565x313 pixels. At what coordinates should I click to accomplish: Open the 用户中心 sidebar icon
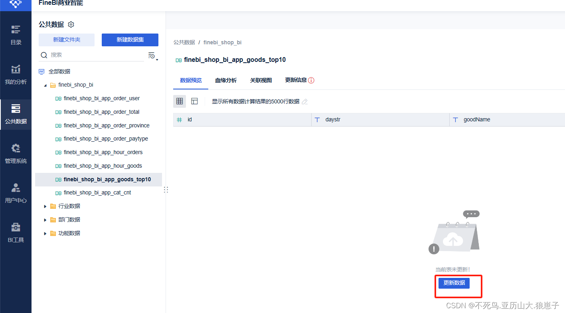(16, 193)
